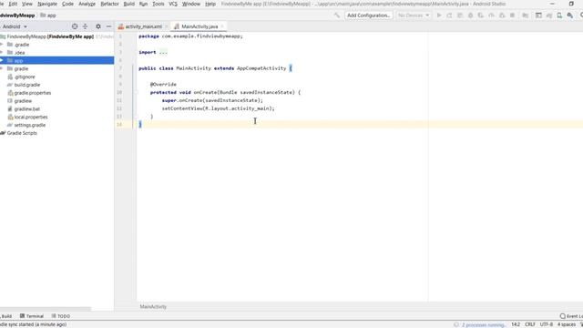Click Sync Project with Gradle Files icon

(549, 15)
